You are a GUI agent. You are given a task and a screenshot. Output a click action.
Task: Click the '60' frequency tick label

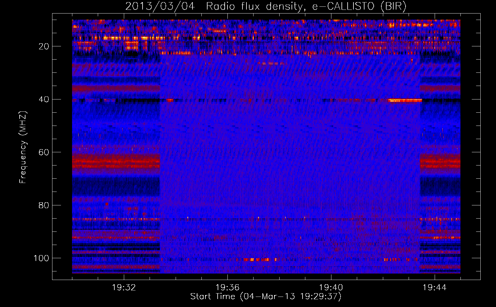44,152
